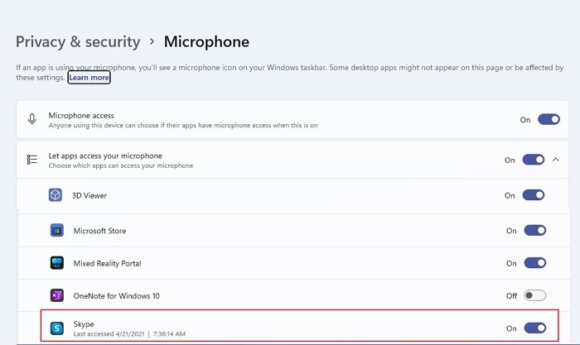Disable microphone for 3D Viewer

click(533, 194)
